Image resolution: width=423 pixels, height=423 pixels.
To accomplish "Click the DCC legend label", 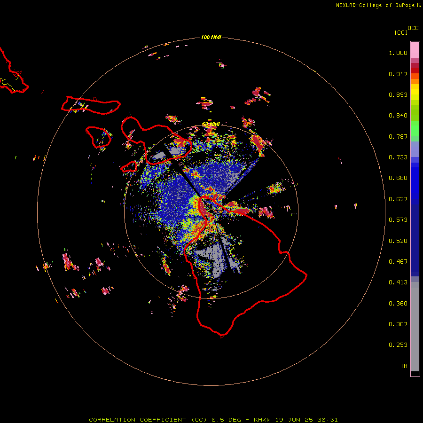I will [x=413, y=28].
